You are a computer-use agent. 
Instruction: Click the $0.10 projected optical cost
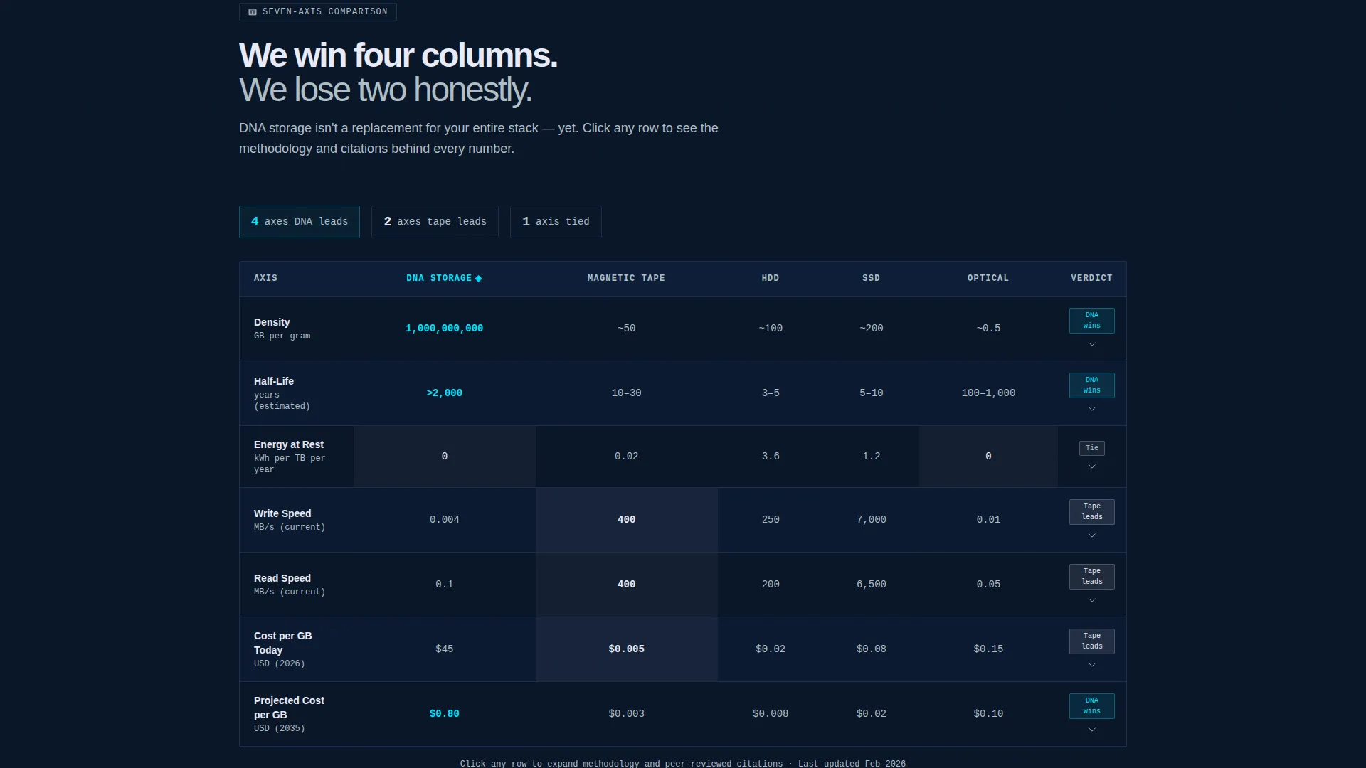point(988,714)
